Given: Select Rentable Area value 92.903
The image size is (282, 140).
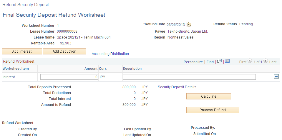Looking at the screenshot, I should [65, 43].
